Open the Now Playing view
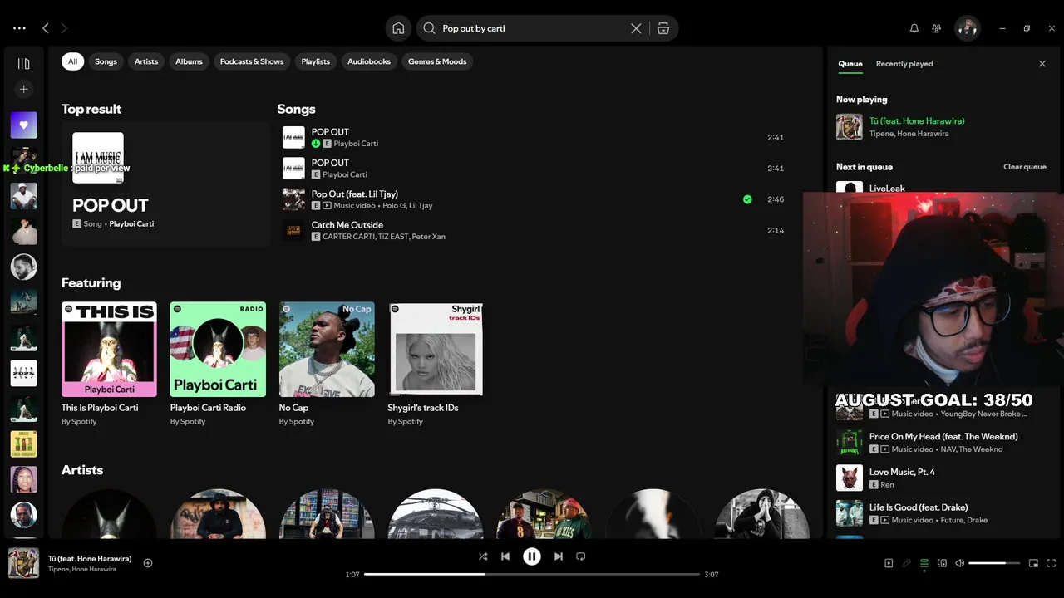This screenshot has height=598, width=1064. [x=889, y=563]
